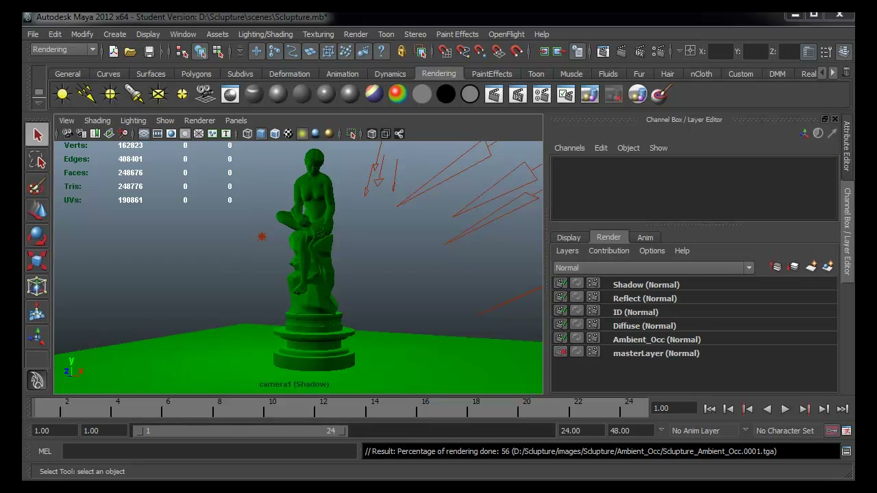Screen dimensions: 877x493
Task: Toggle renderable flag on Shadow layer
Action: click(561, 284)
